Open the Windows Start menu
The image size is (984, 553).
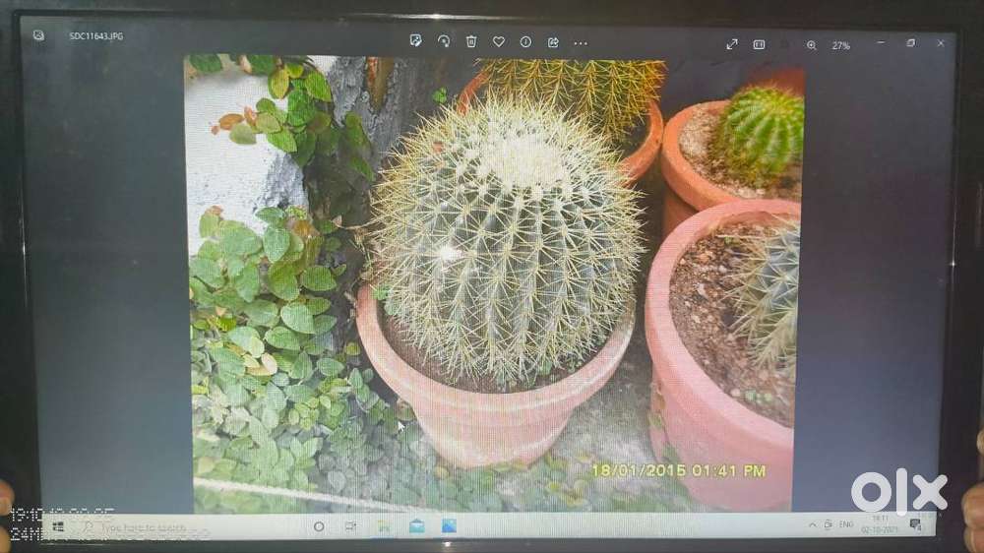click(58, 526)
